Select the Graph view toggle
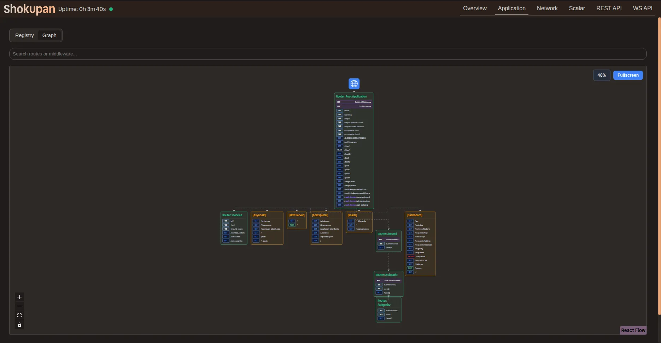Viewport: 661px width, 343px height. click(x=49, y=35)
